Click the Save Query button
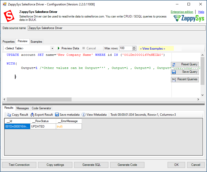 pos(185,72)
